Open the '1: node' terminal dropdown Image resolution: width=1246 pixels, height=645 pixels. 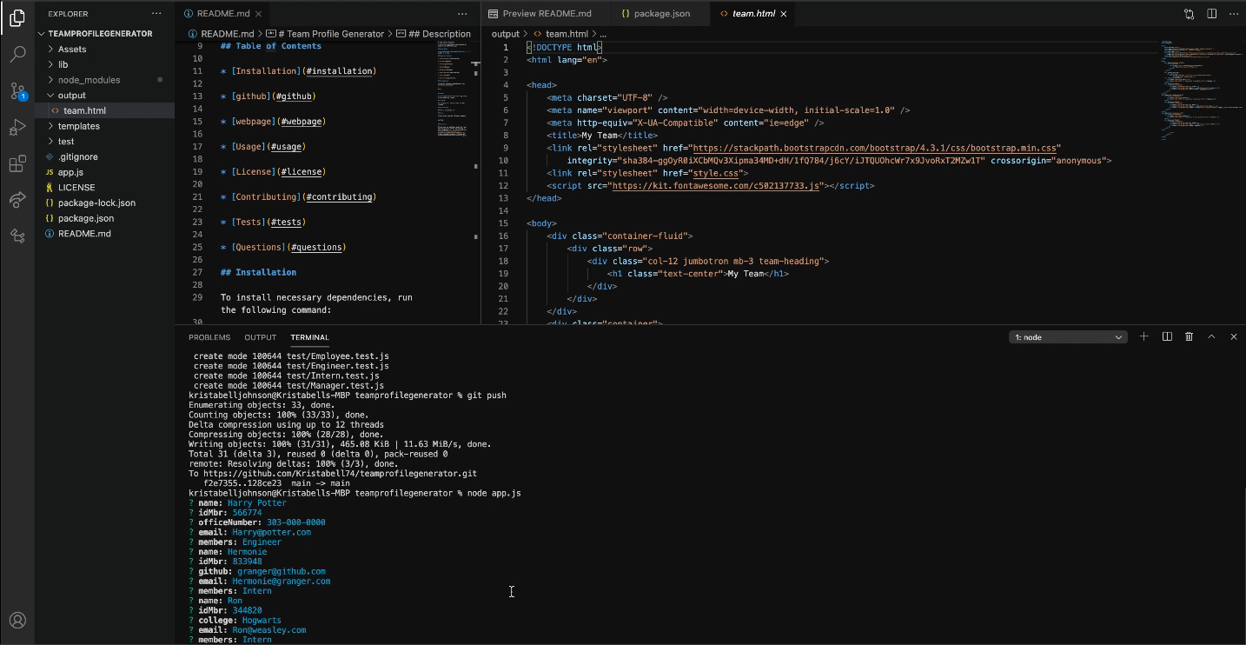(x=1068, y=336)
